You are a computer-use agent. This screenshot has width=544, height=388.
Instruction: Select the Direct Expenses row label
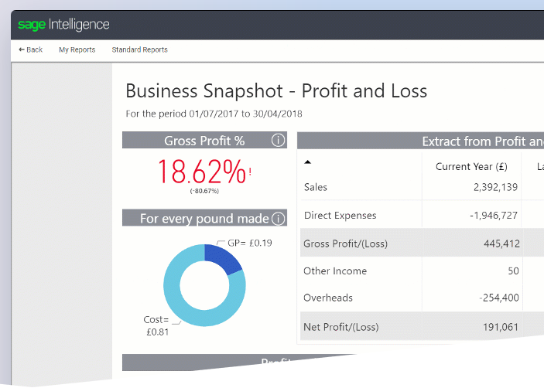(340, 216)
